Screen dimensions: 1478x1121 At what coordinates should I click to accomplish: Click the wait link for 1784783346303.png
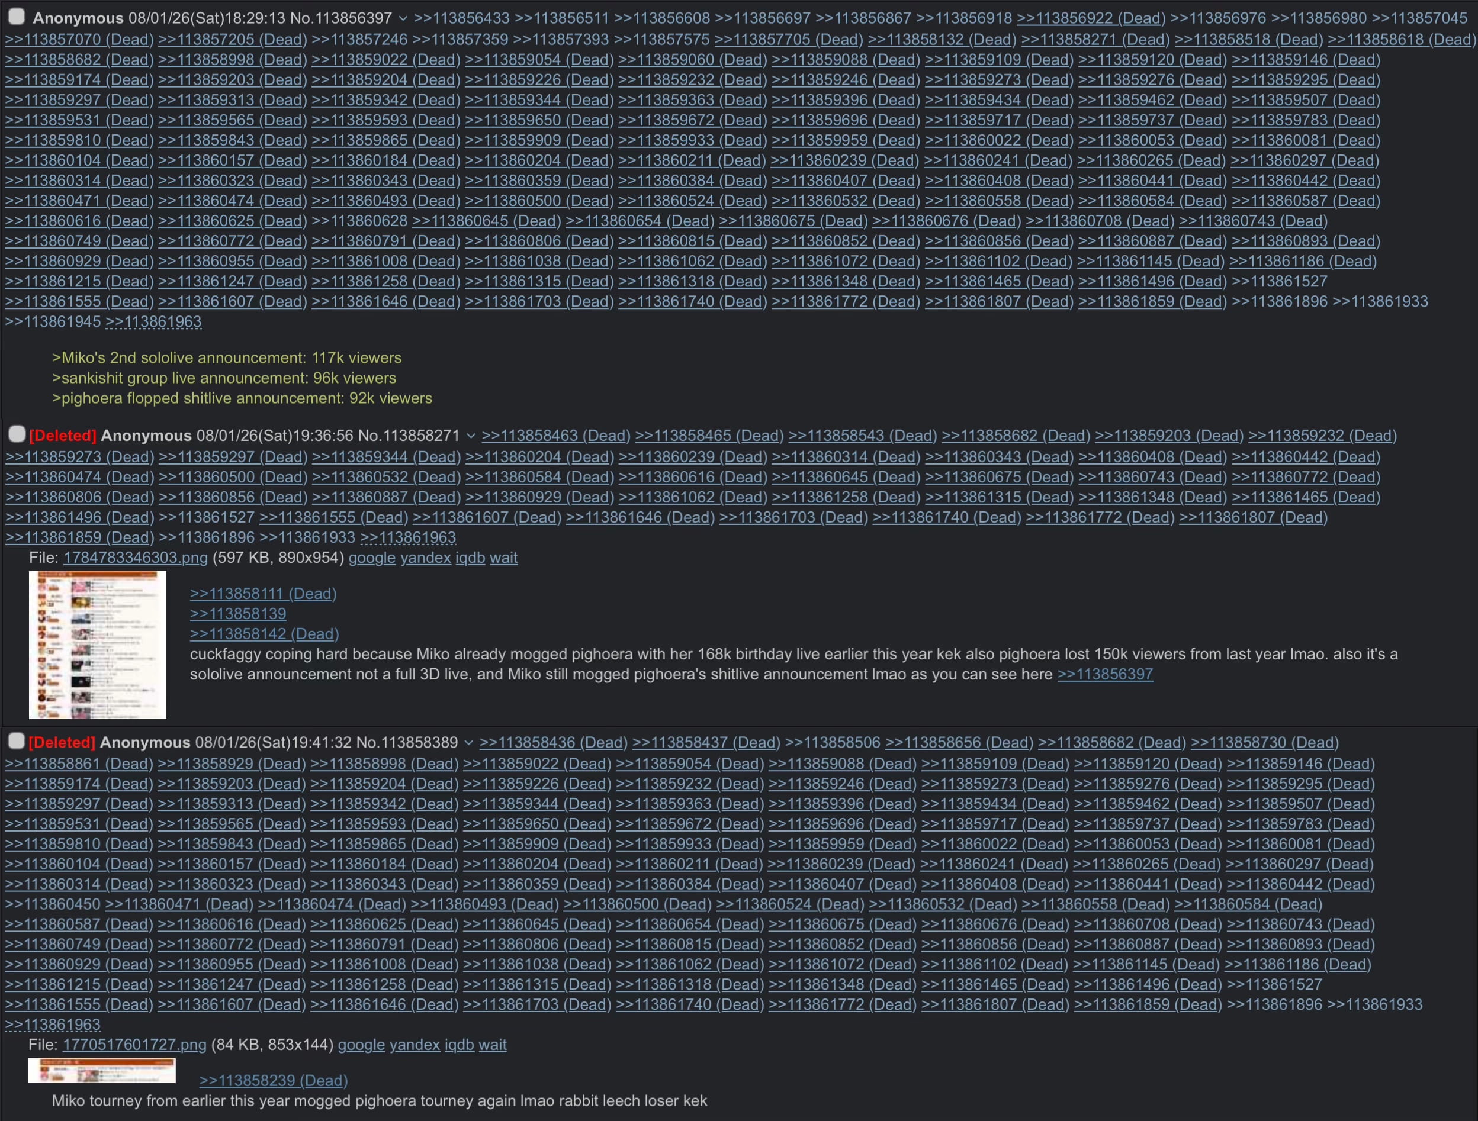pos(504,558)
